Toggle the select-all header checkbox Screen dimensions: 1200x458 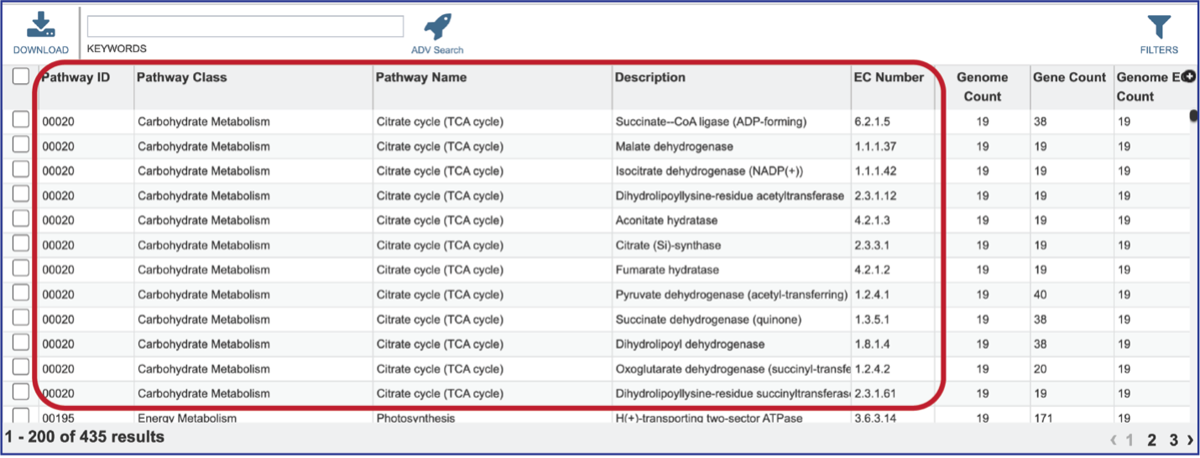pyautogui.click(x=21, y=77)
